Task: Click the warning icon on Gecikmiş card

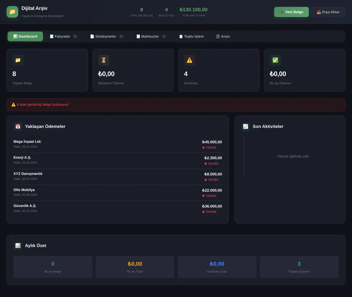Action: click(x=189, y=60)
